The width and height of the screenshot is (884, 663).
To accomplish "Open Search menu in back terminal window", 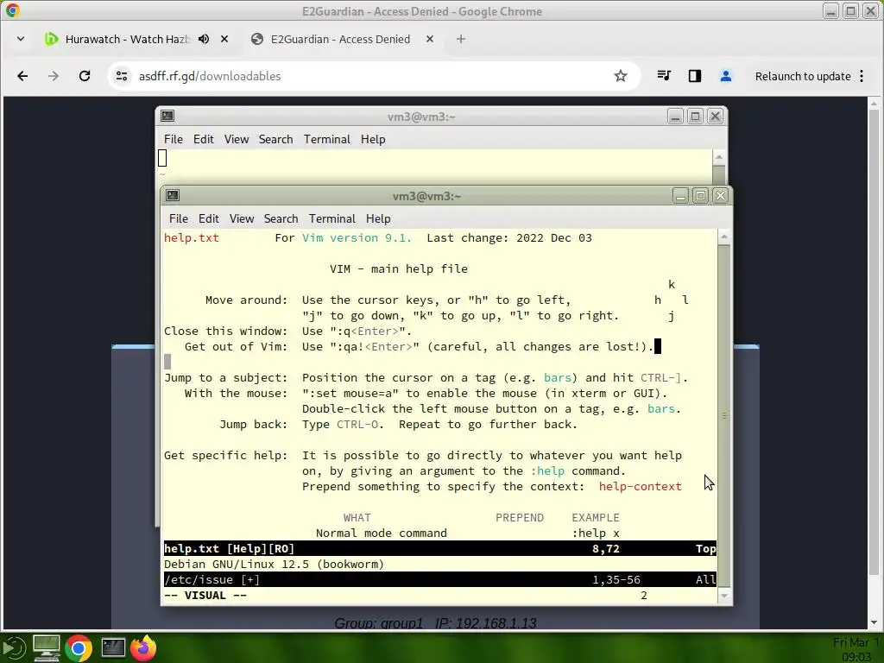I will 275,139.
